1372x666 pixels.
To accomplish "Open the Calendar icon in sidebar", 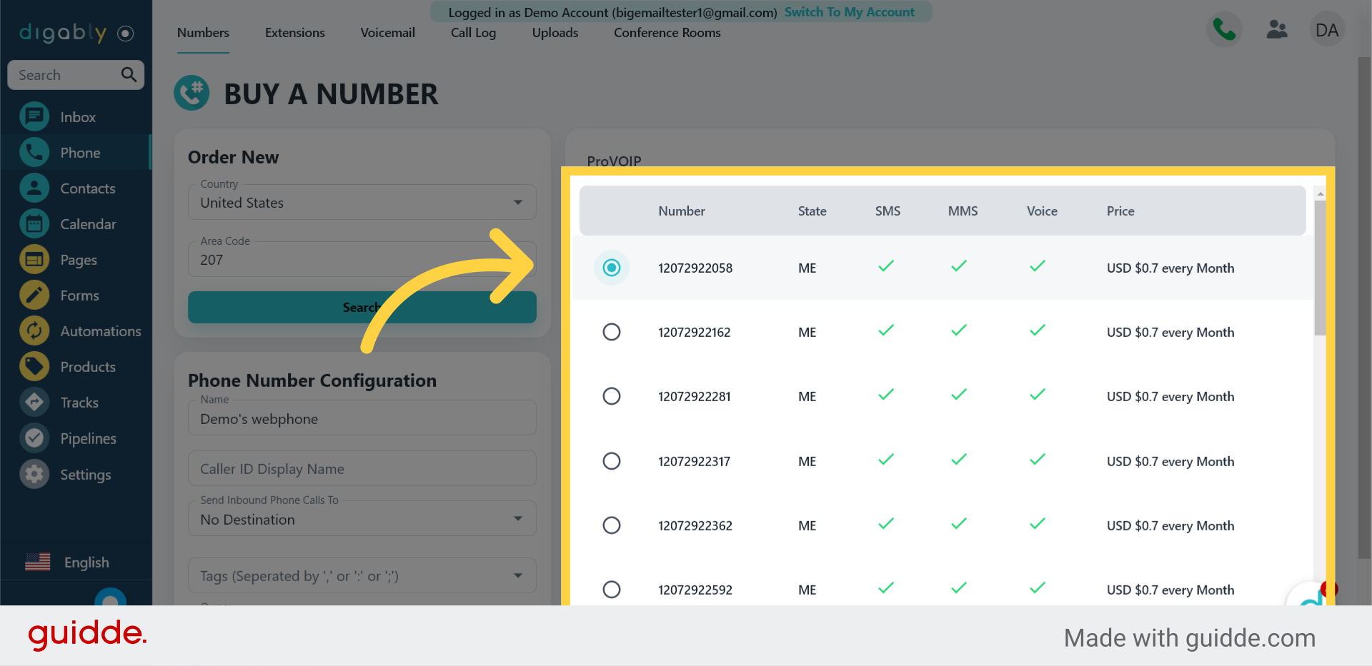I will pos(34,223).
